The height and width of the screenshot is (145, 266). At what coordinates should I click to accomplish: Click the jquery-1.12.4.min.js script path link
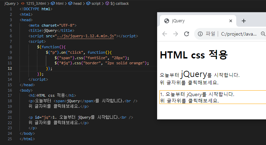point(85,36)
